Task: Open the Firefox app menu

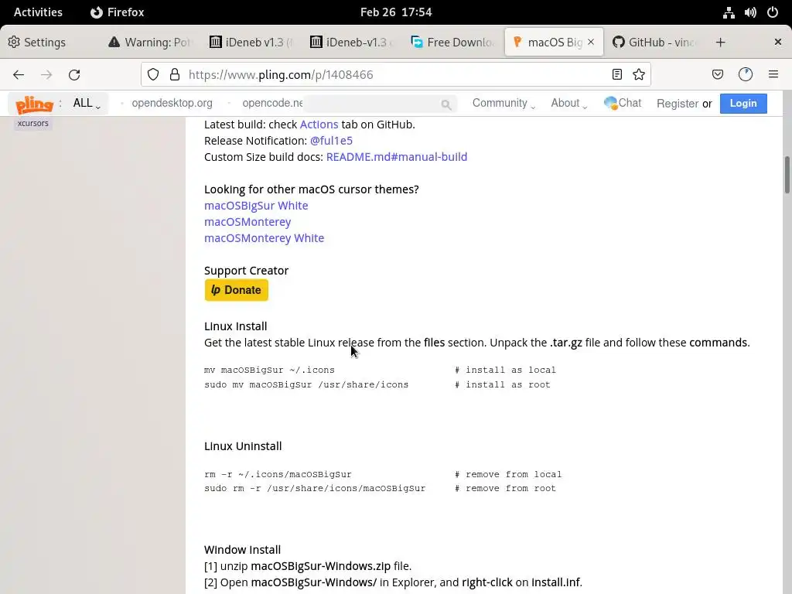Action: click(x=118, y=12)
